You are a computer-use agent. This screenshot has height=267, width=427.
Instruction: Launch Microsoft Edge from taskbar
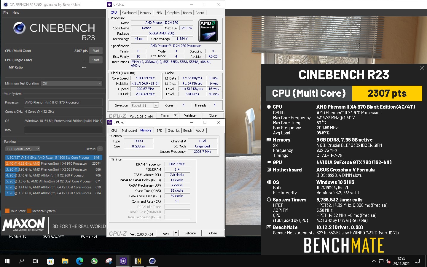tap(80, 261)
